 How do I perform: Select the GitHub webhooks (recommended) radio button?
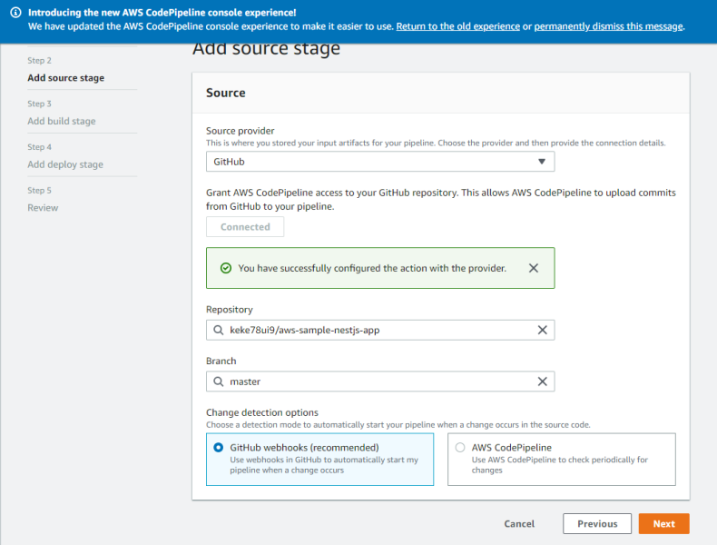219,448
